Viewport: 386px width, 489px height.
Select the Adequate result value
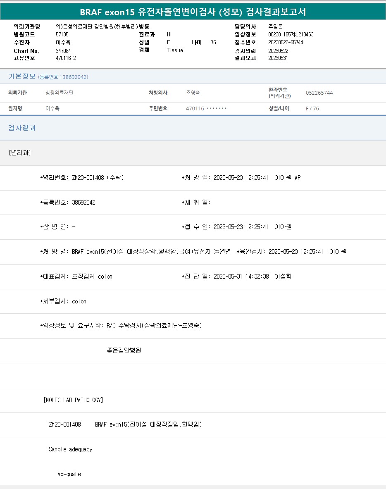(x=69, y=474)
